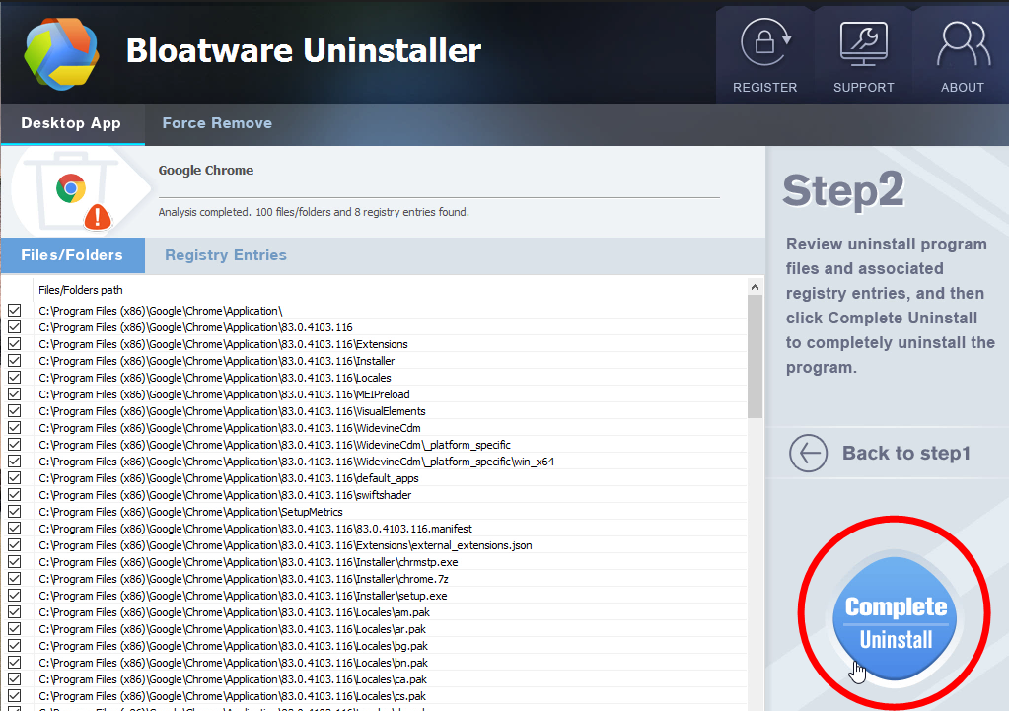Open the Register lock icon

click(x=765, y=42)
